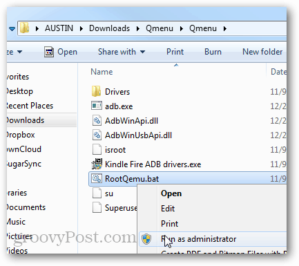Expand the address bar history arrow at left
Image resolution: width=299 pixels, height=266 pixels.
(x=12, y=29)
